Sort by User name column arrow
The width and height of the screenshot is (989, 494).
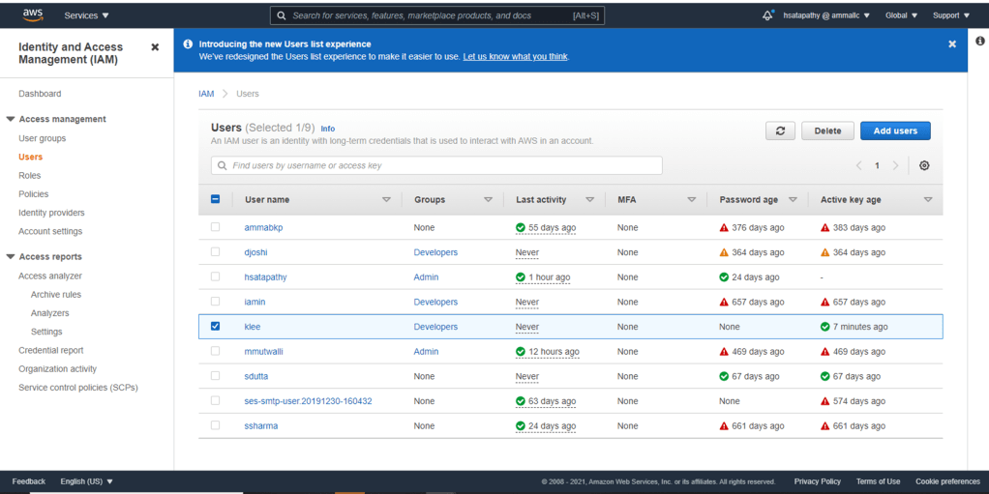386,200
